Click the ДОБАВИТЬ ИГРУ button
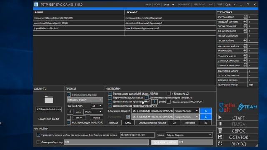Viewport: 267px width, 150px height. [x=165, y=142]
